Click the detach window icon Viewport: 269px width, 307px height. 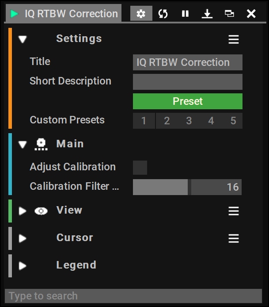tap(229, 14)
